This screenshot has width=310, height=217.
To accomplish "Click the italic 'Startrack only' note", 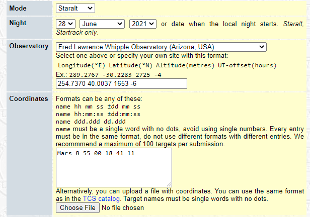I will pyautogui.click(x=76, y=32).
